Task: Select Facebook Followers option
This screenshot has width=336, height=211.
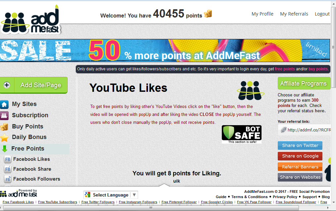Action: pos(37,179)
